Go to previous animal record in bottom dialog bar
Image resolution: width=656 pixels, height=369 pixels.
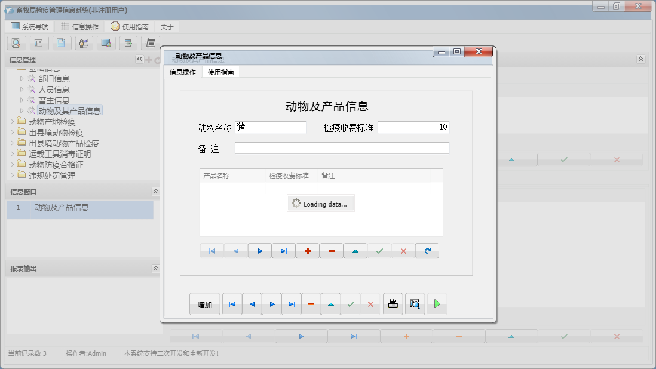pyautogui.click(x=252, y=305)
